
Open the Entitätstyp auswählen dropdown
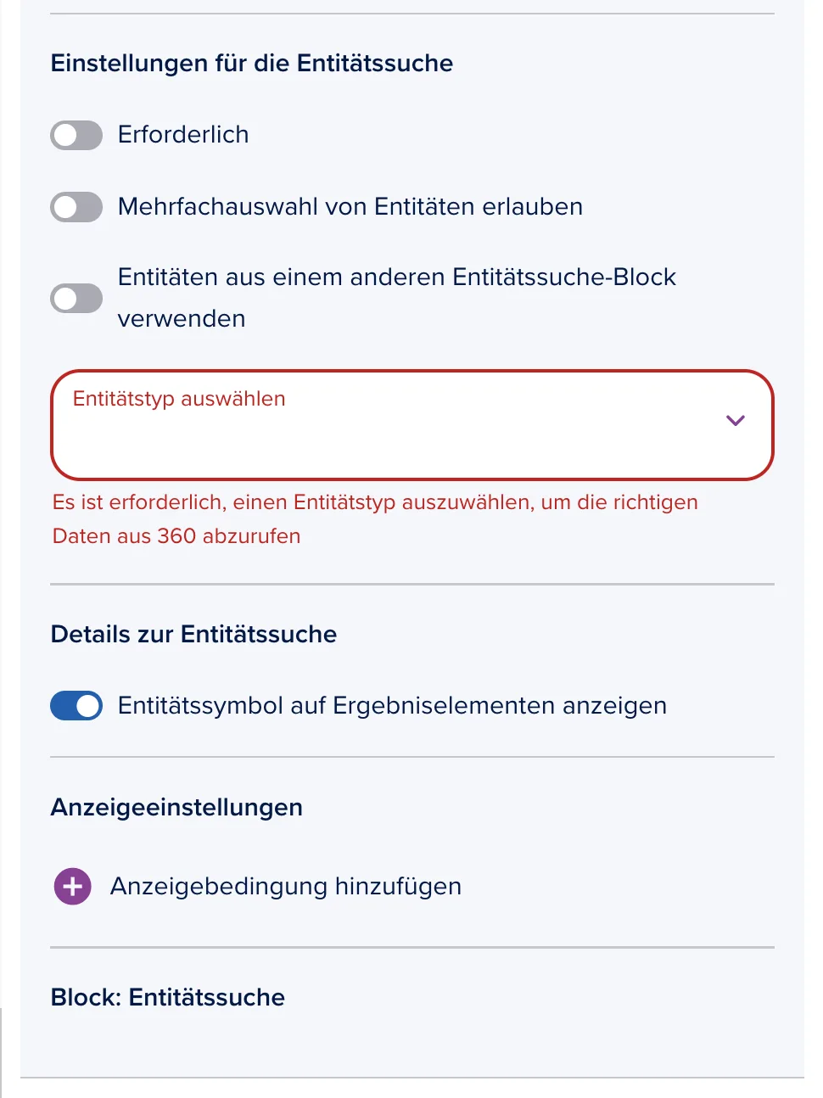(x=412, y=425)
